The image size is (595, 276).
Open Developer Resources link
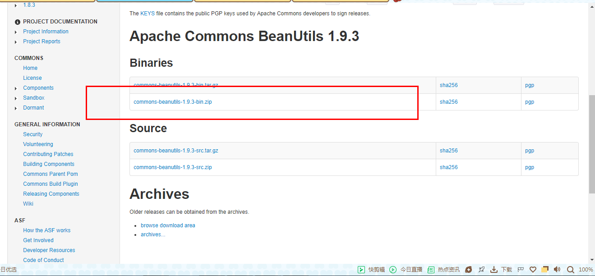coord(49,250)
